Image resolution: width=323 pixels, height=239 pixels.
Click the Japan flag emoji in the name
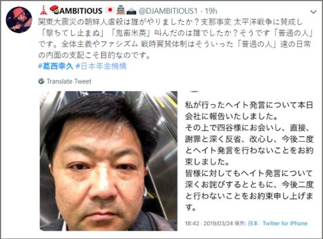110,10
